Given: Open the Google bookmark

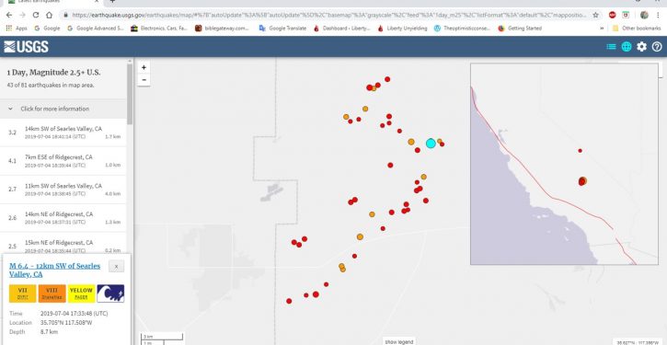Looking at the screenshot, I should (x=47, y=29).
